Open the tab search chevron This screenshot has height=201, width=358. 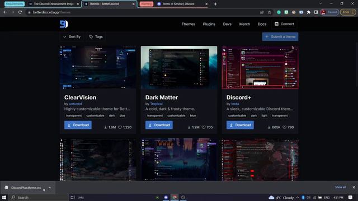[x=321, y=4]
